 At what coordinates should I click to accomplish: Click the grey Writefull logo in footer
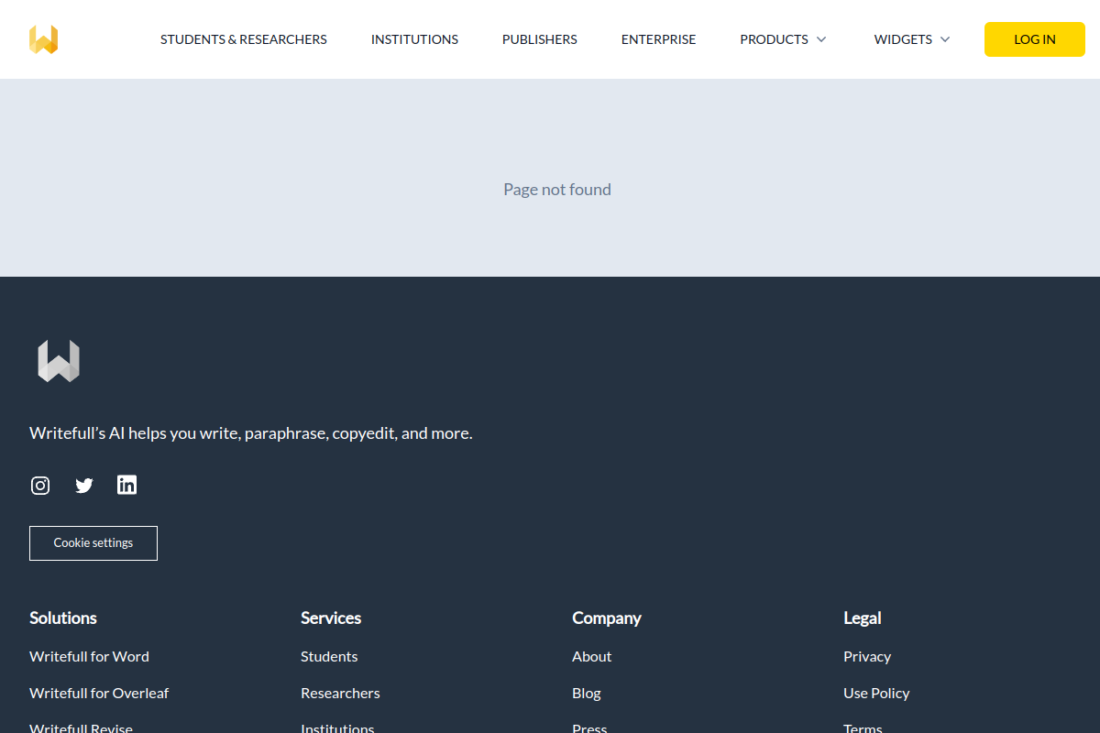[59, 361]
